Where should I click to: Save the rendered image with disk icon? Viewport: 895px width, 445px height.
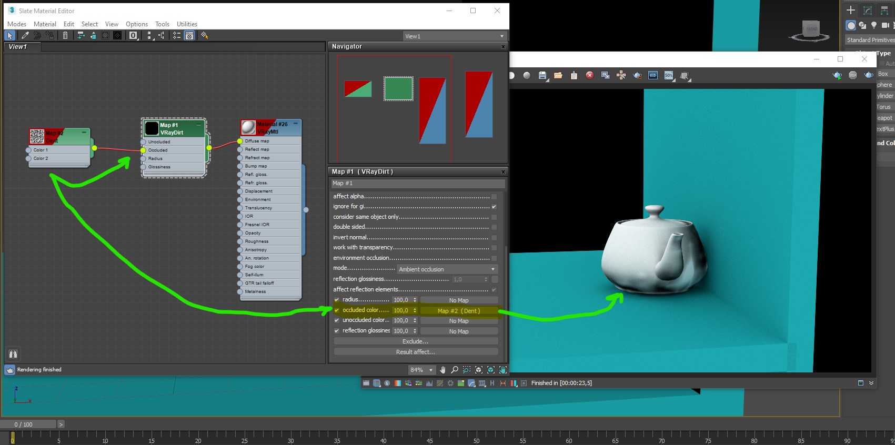click(542, 75)
